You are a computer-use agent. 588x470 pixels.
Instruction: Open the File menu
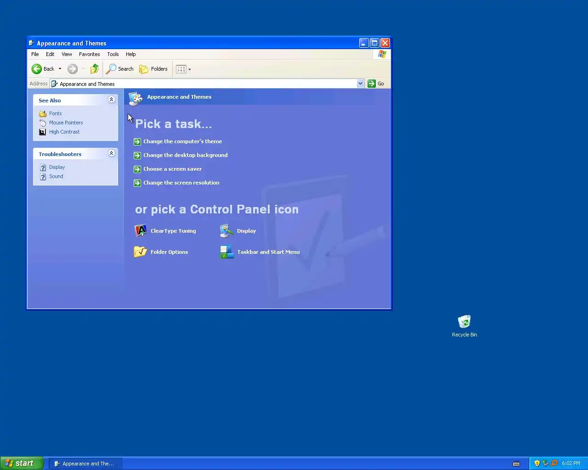pos(35,54)
